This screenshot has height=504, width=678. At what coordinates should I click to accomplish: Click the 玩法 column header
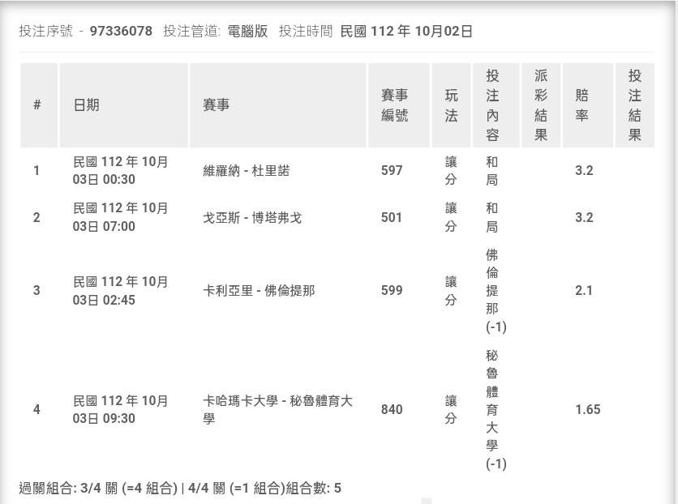pyautogui.click(x=451, y=105)
